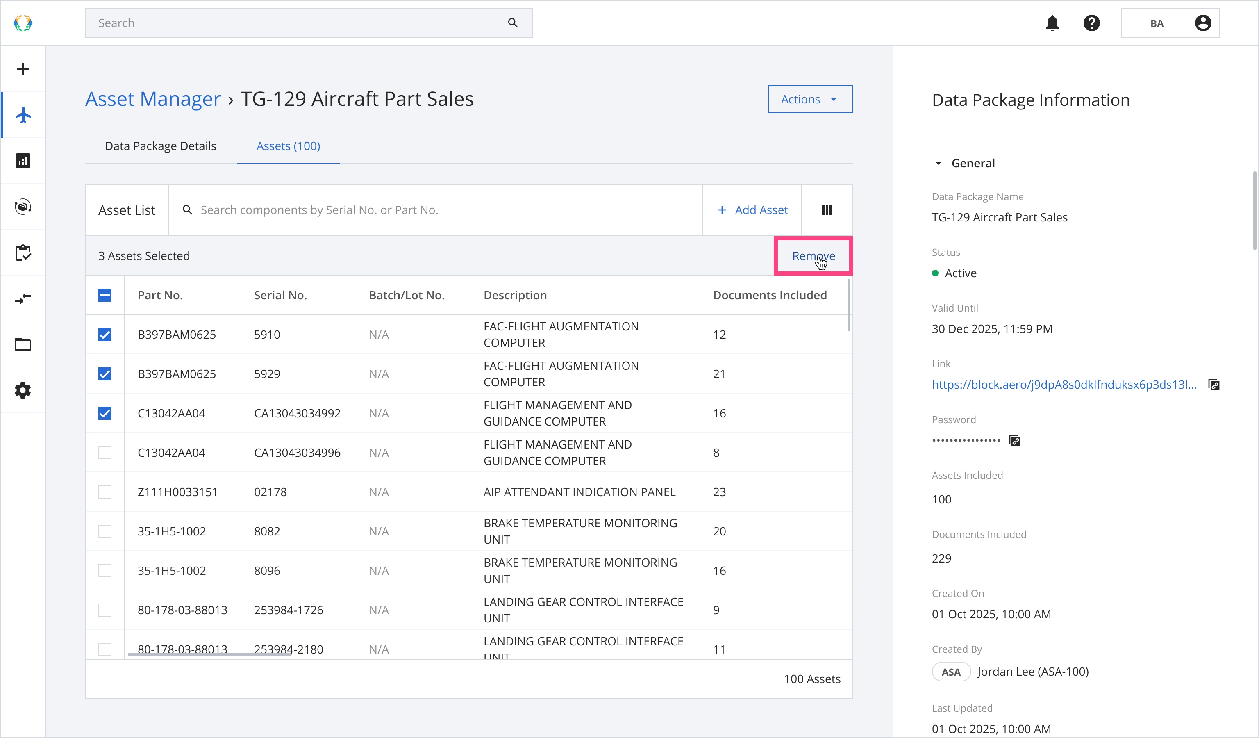1259x738 pixels.
Task: Open settings gear in sidebar
Action: click(23, 390)
